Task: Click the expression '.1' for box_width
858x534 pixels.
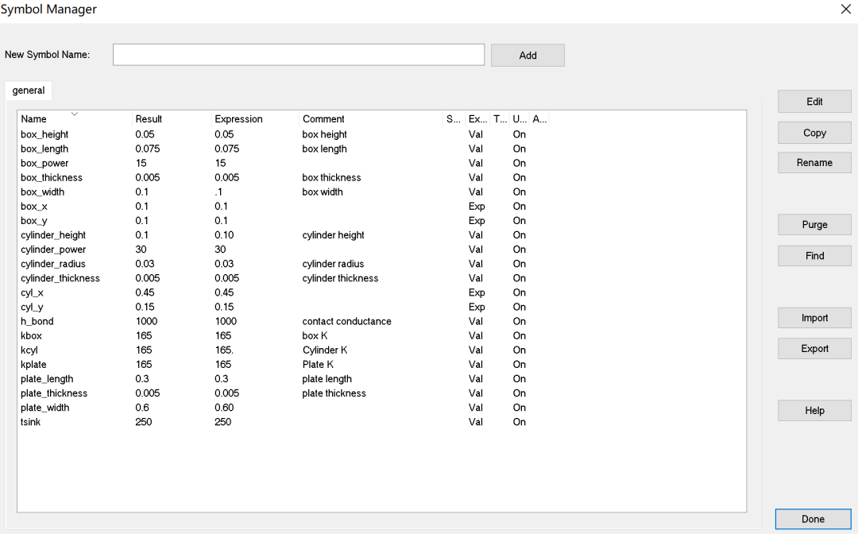Action: (218, 192)
